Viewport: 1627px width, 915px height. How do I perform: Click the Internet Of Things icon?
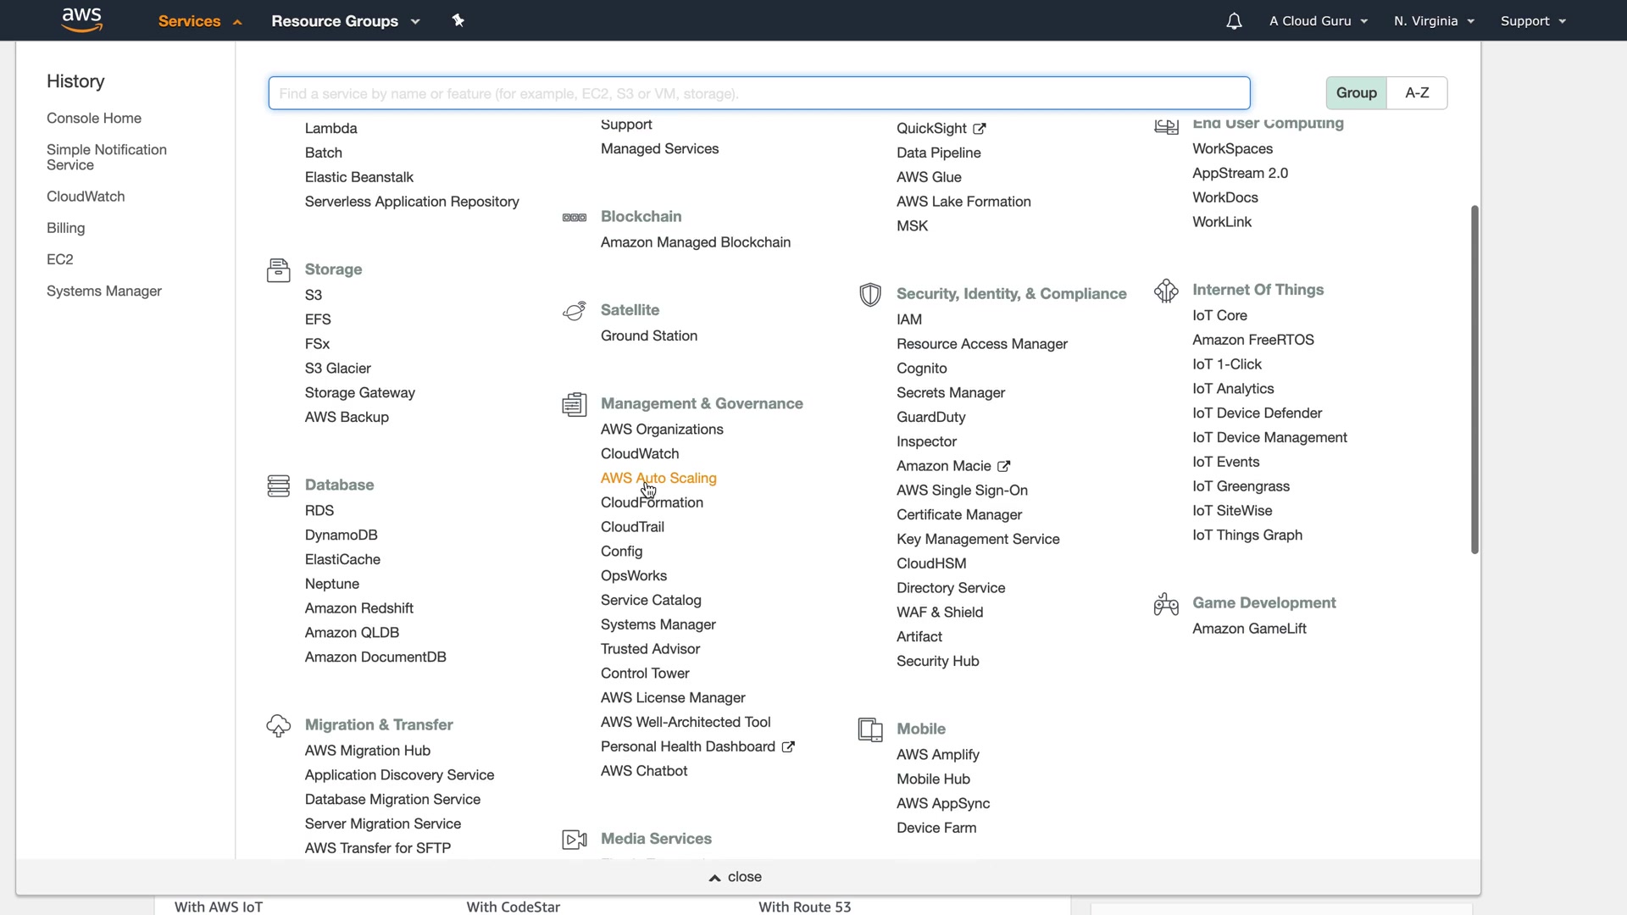[1166, 291]
